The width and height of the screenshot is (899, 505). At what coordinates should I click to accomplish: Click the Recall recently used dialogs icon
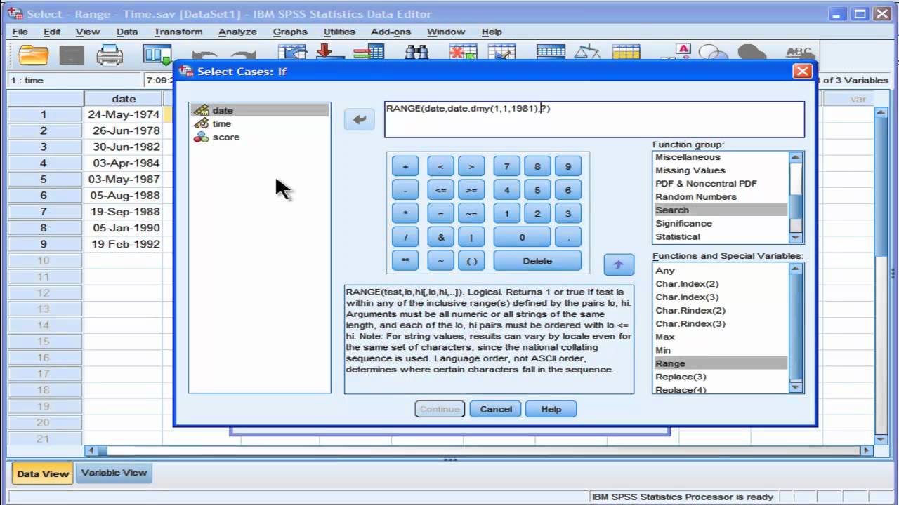click(x=157, y=54)
